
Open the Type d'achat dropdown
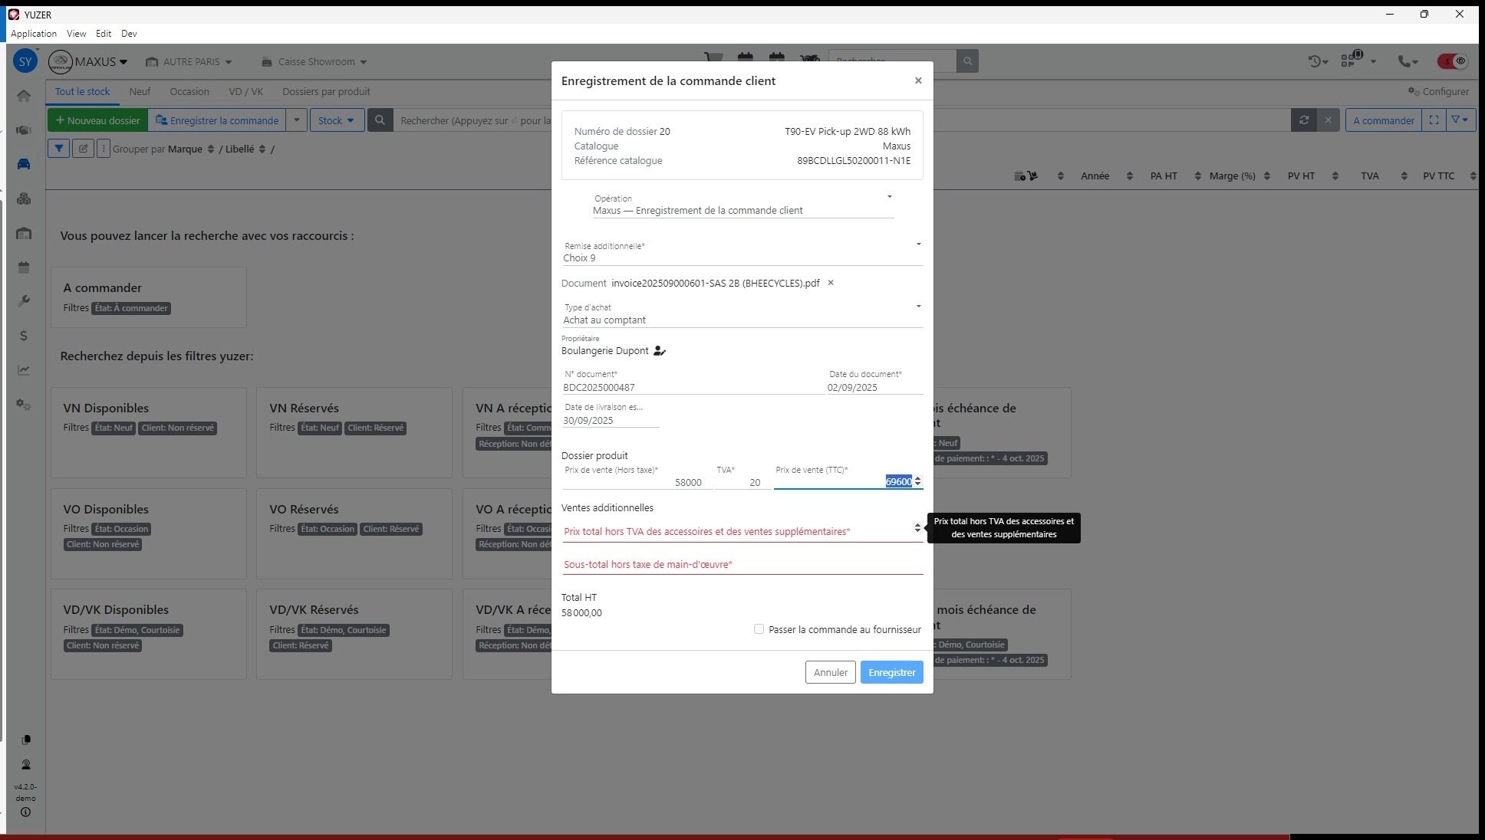pyautogui.click(x=918, y=307)
